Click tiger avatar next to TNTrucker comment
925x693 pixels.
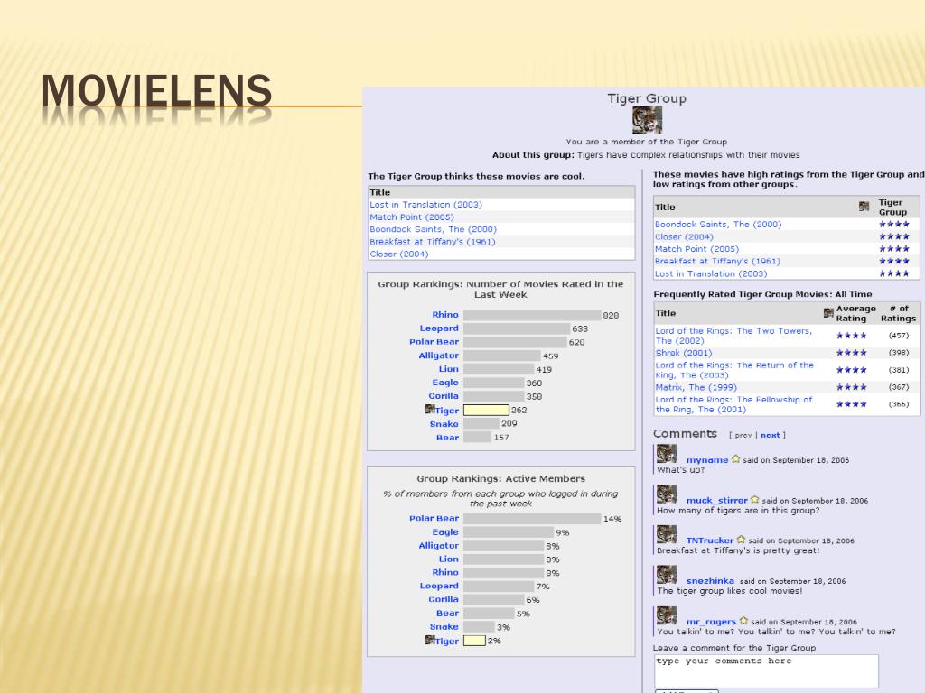pos(667,534)
